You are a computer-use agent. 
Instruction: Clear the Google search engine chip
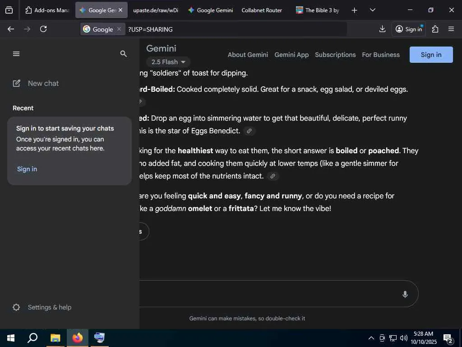(119, 29)
